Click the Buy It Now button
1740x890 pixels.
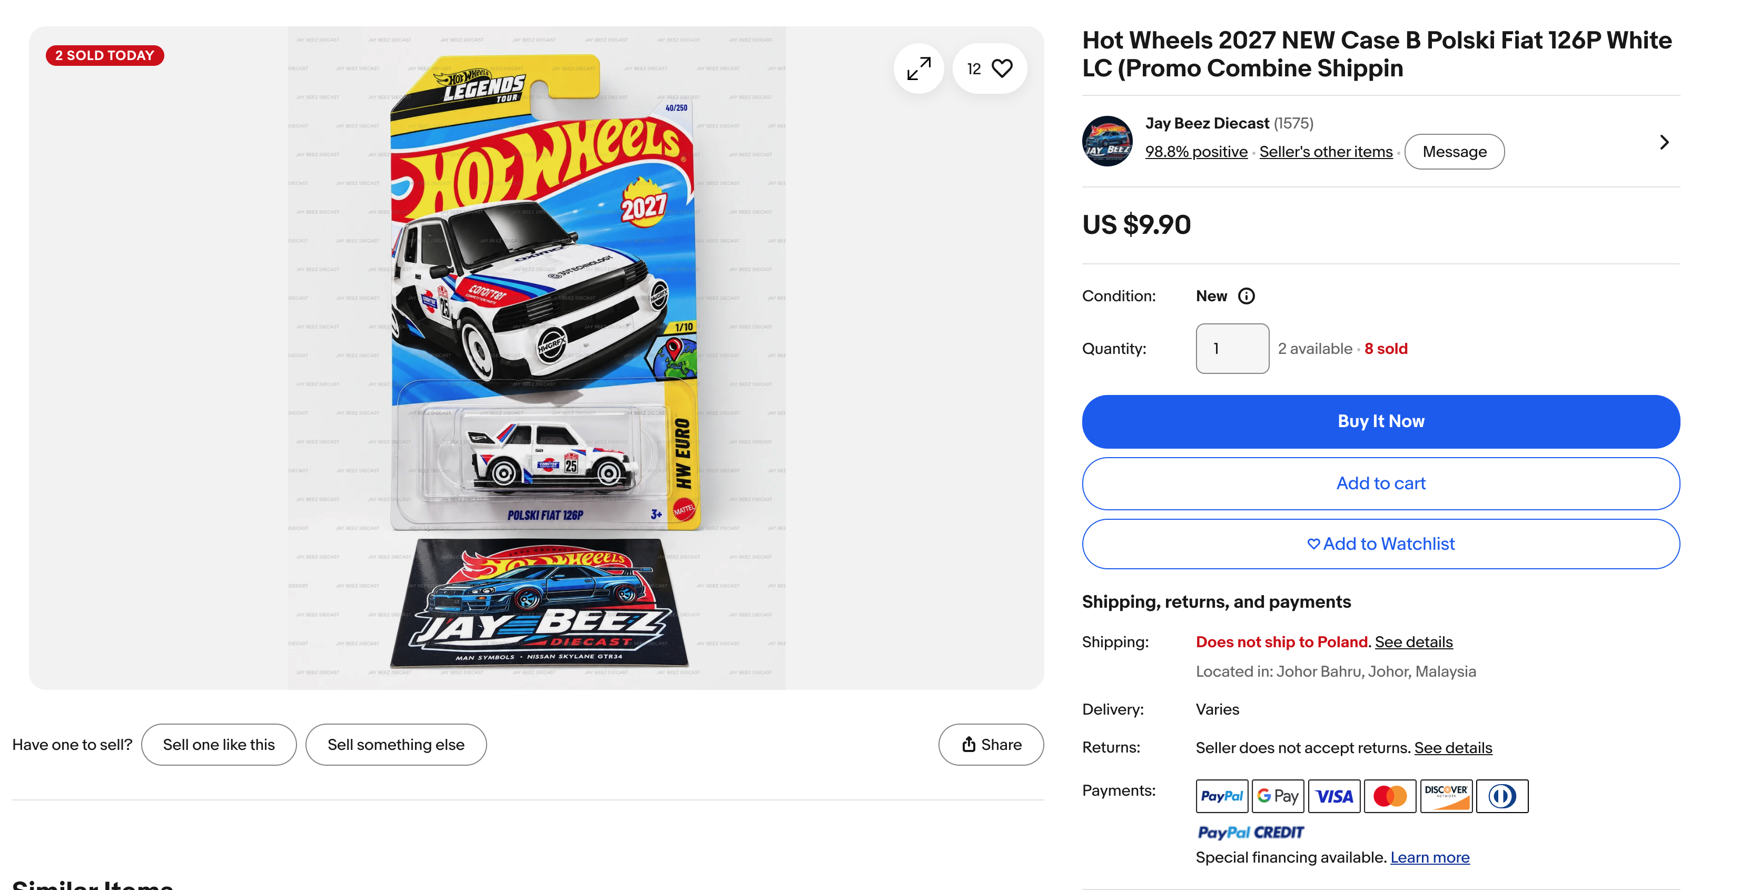tap(1381, 421)
